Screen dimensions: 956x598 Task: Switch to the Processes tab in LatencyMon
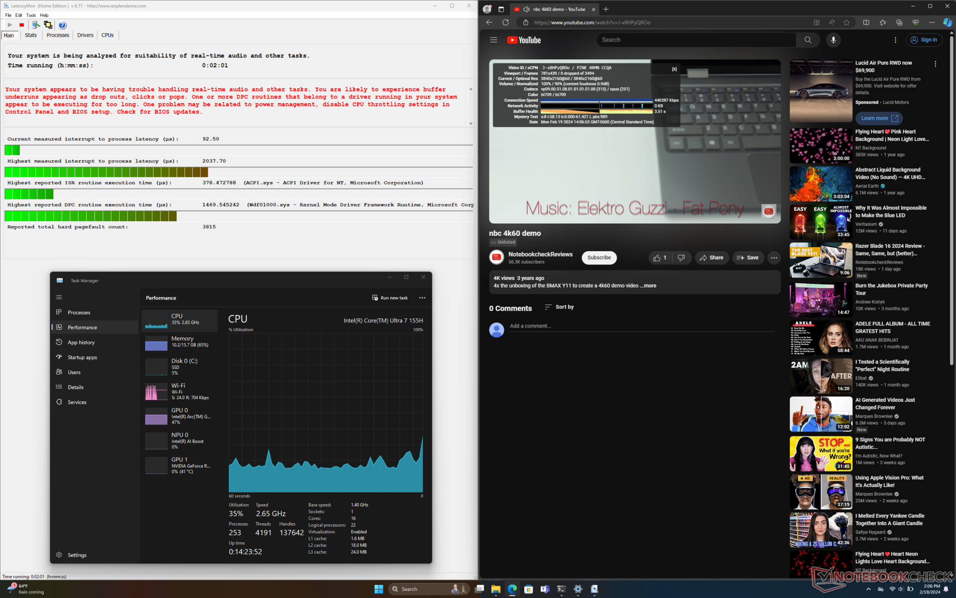[58, 35]
